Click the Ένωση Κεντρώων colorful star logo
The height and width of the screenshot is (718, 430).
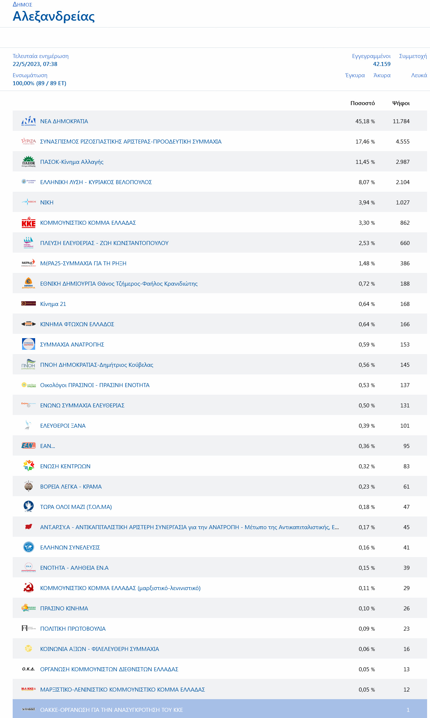tap(29, 465)
